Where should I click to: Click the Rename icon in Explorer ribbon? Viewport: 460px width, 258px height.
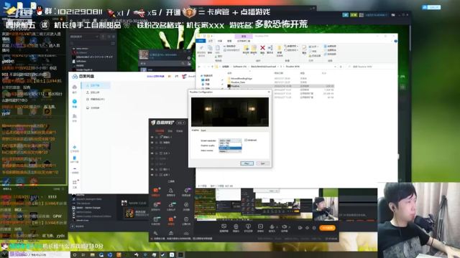click(270, 48)
